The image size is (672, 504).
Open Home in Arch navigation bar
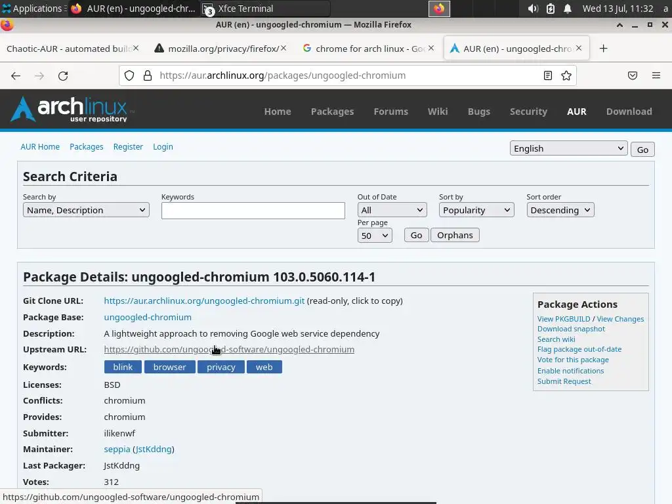point(278,112)
